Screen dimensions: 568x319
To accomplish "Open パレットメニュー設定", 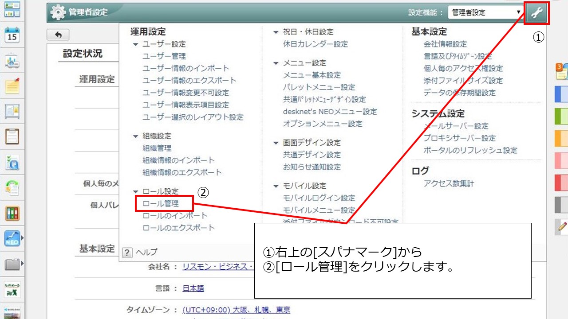I will click(x=319, y=87).
